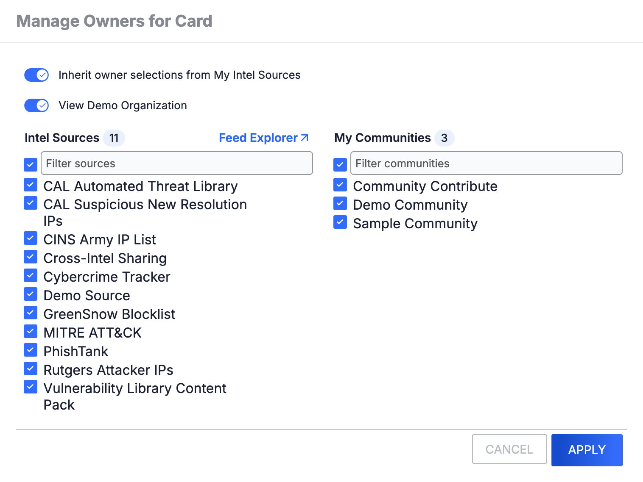Viewport: 643px width, 482px height.
Task: Uncheck the MITRE ATT&CK checkbox
Action: pos(31,331)
